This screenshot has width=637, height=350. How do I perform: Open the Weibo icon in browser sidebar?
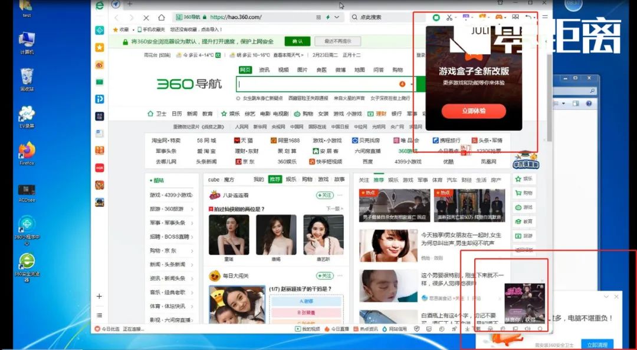(x=100, y=65)
